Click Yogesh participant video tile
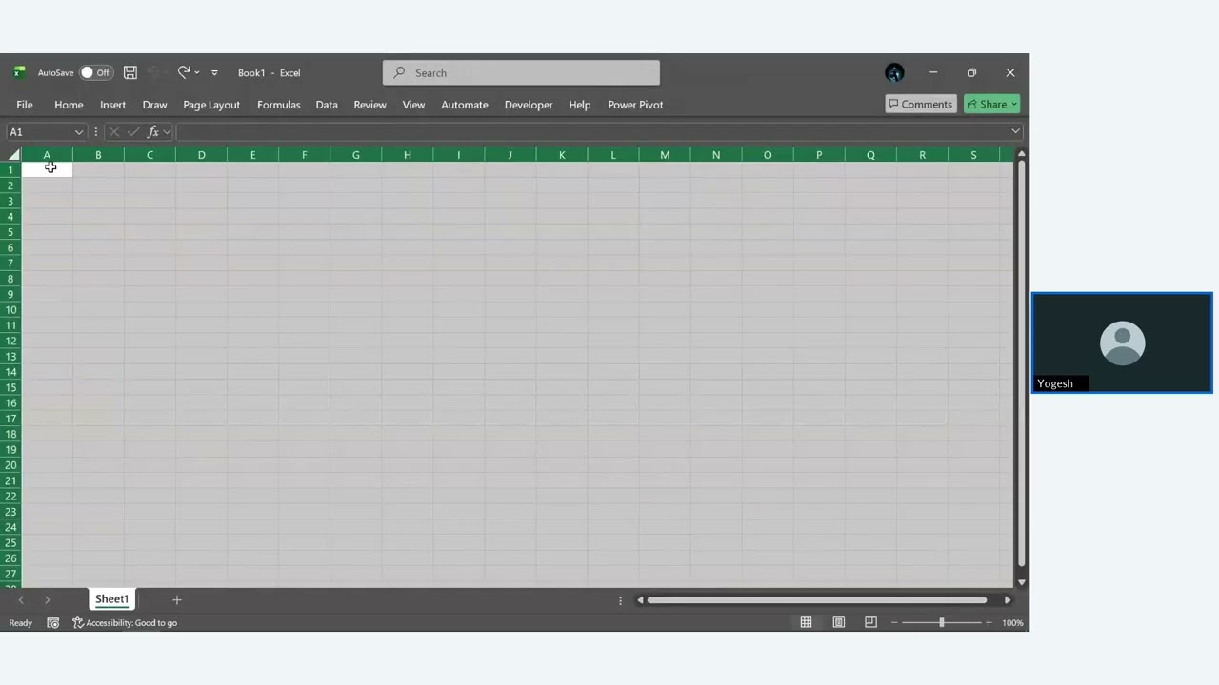Screen dimensions: 1219x685 tap(1122, 342)
